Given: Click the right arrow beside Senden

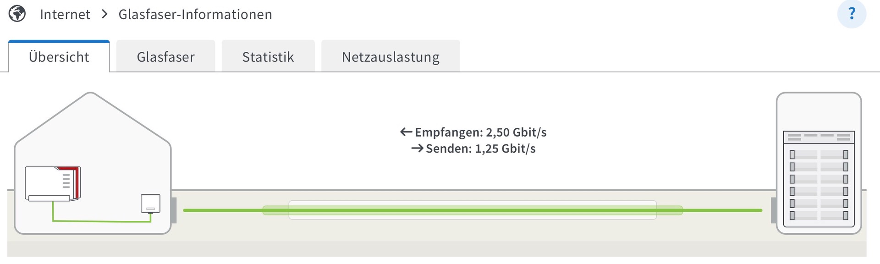Looking at the screenshot, I should tap(417, 148).
